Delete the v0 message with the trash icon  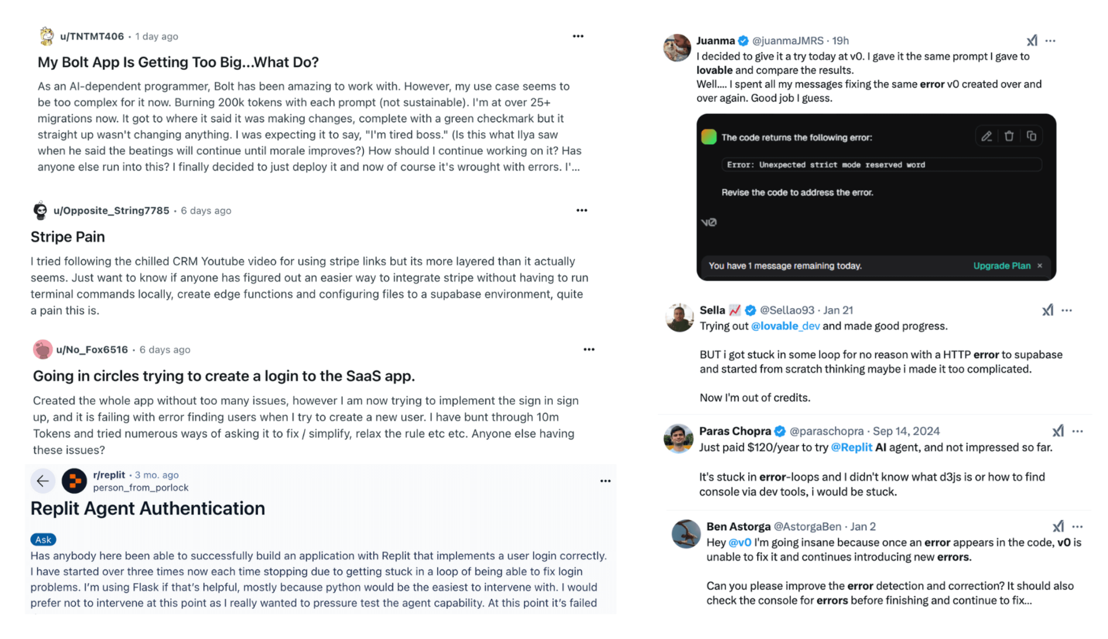click(1009, 137)
